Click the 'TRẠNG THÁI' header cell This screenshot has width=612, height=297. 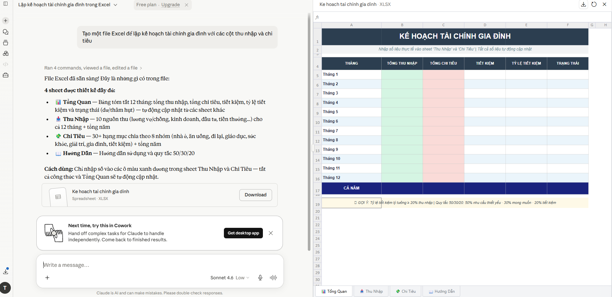568,63
